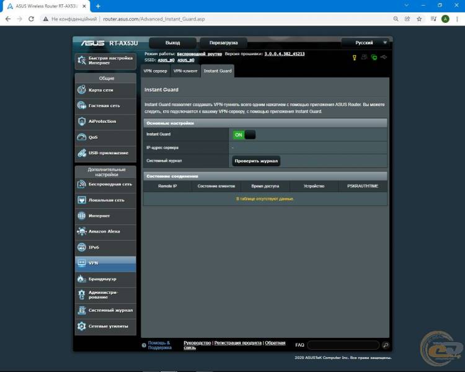Close the ASUS Wireless Router tab

(84, 6)
